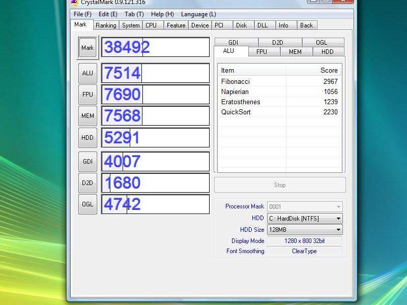The width and height of the screenshot is (407, 305).
Task: Click the Stop button
Action: pyautogui.click(x=280, y=185)
